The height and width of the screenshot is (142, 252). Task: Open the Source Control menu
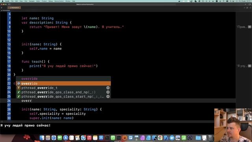tap(59, 1)
